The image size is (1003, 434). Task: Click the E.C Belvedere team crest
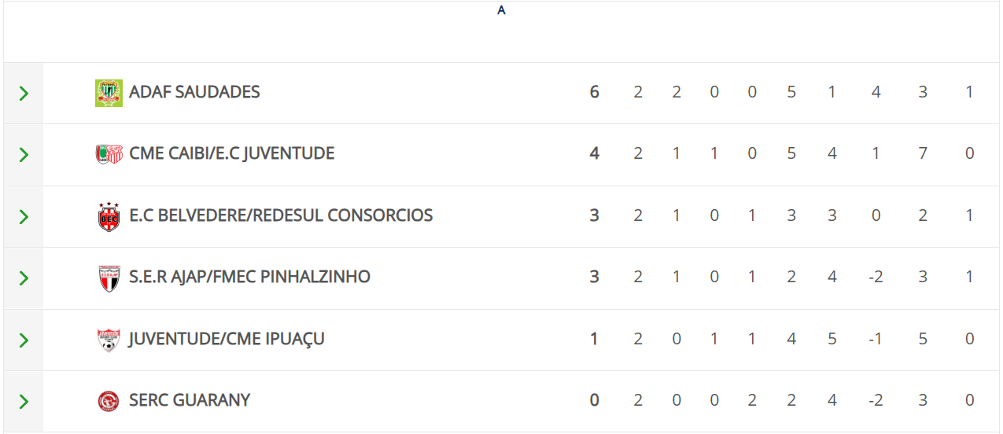click(109, 216)
